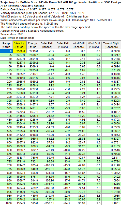Viewport: 121px width, 205px height.
Task: Click the -256.61 bullet path cell
Action: pyautogui.click(x=47, y=203)
